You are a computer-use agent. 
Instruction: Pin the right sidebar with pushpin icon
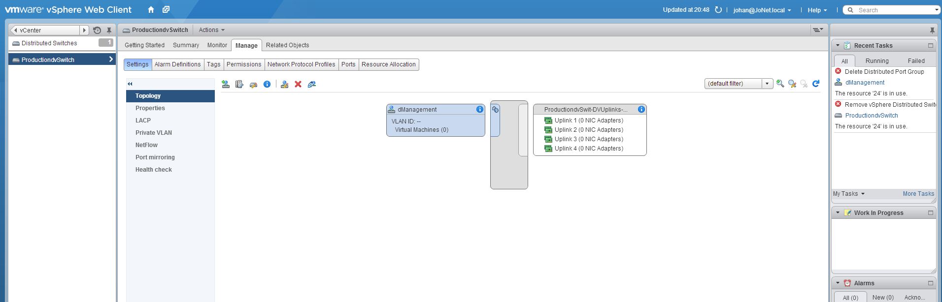click(932, 30)
